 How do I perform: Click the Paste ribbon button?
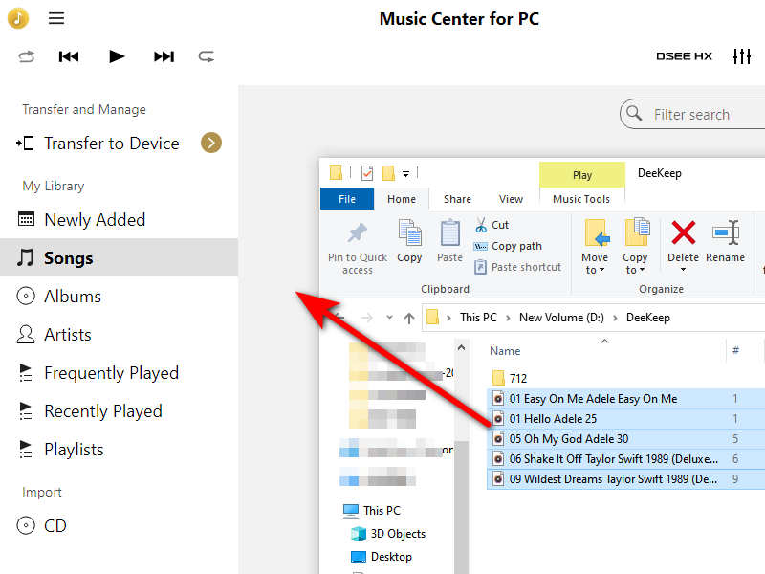click(x=449, y=241)
